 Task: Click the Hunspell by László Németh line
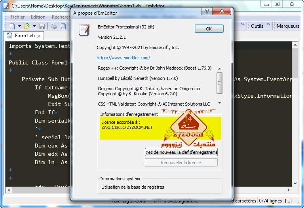pos(138,78)
